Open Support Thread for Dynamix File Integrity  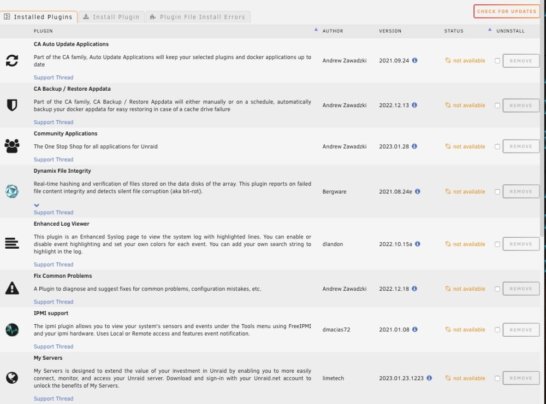[54, 212]
